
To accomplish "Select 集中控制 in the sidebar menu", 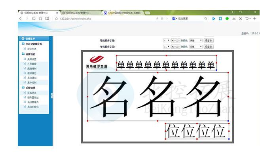I will 32,82.
